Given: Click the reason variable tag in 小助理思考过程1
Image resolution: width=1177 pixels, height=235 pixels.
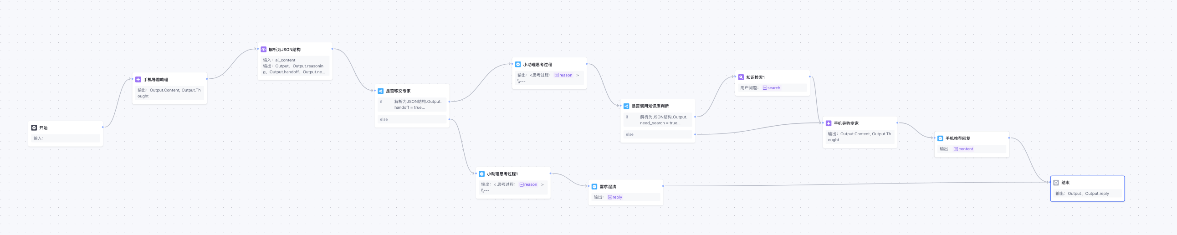Looking at the screenshot, I should point(528,185).
